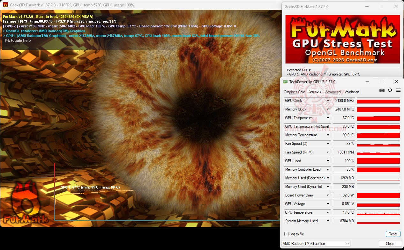
Task: Click the CPU Temperature history graph
Action: [378, 212]
